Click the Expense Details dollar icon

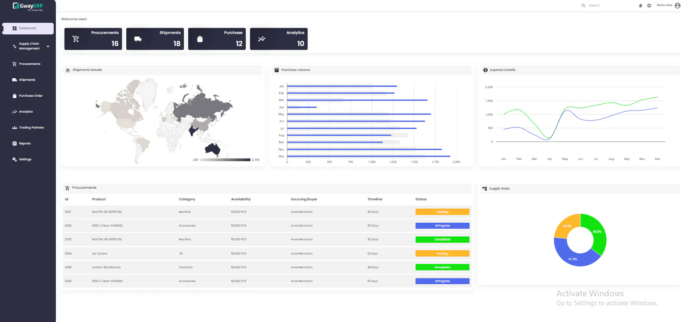pos(486,70)
